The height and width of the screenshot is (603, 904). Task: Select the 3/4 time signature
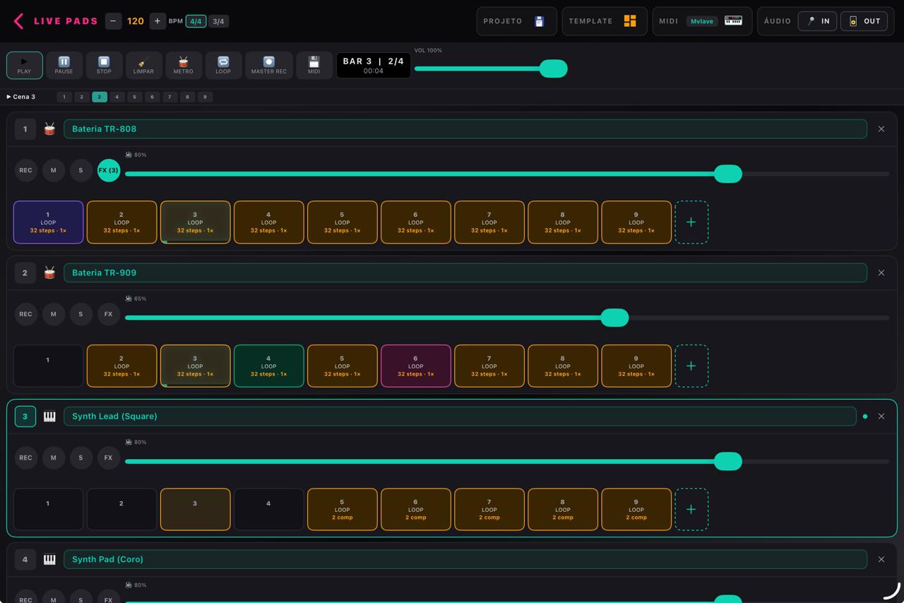(218, 21)
